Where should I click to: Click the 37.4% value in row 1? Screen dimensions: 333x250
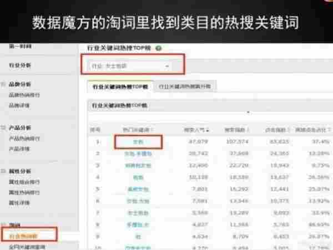tap(320, 141)
